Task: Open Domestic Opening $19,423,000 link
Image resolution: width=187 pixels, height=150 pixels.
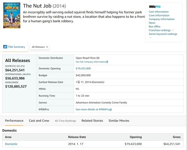Action: point(83,68)
